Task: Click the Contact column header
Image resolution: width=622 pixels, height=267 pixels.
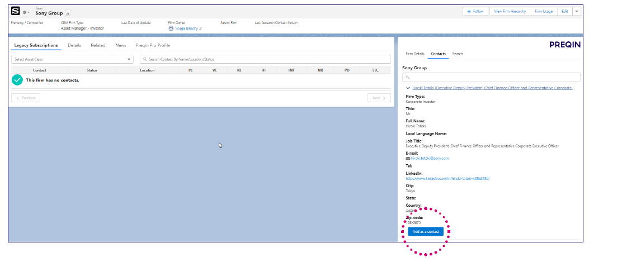Action: pos(40,70)
